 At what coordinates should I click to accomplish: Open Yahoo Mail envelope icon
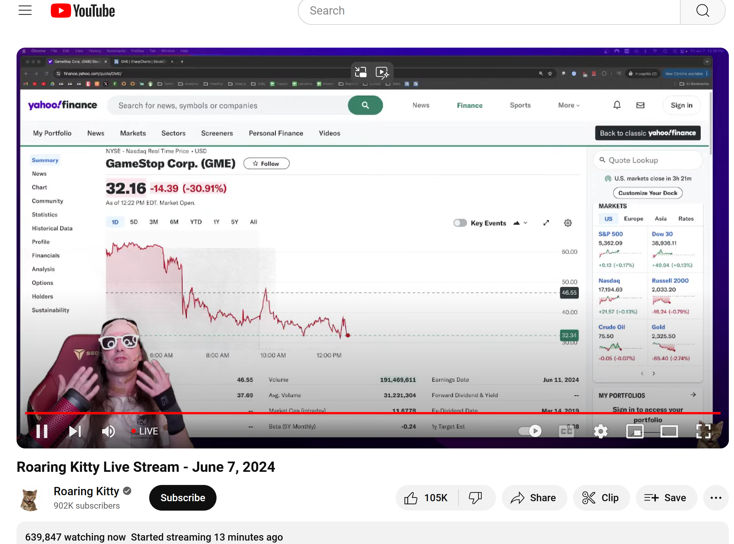(640, 105)
